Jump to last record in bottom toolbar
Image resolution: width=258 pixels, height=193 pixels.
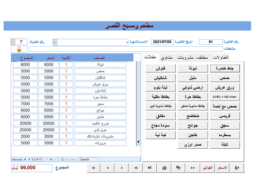(136, 168)
